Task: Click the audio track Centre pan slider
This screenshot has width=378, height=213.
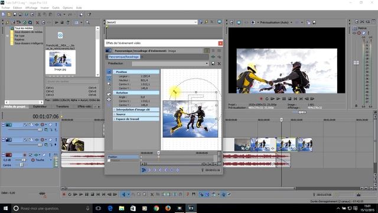Action: point(21,165)
